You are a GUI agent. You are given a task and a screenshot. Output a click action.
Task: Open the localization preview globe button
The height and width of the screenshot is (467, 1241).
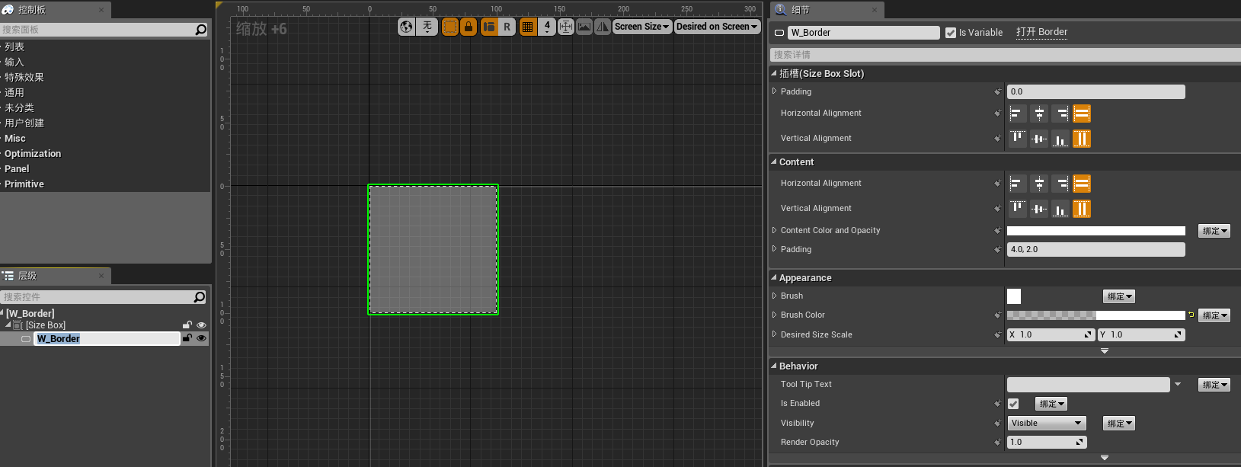click(x=407, y=27)
